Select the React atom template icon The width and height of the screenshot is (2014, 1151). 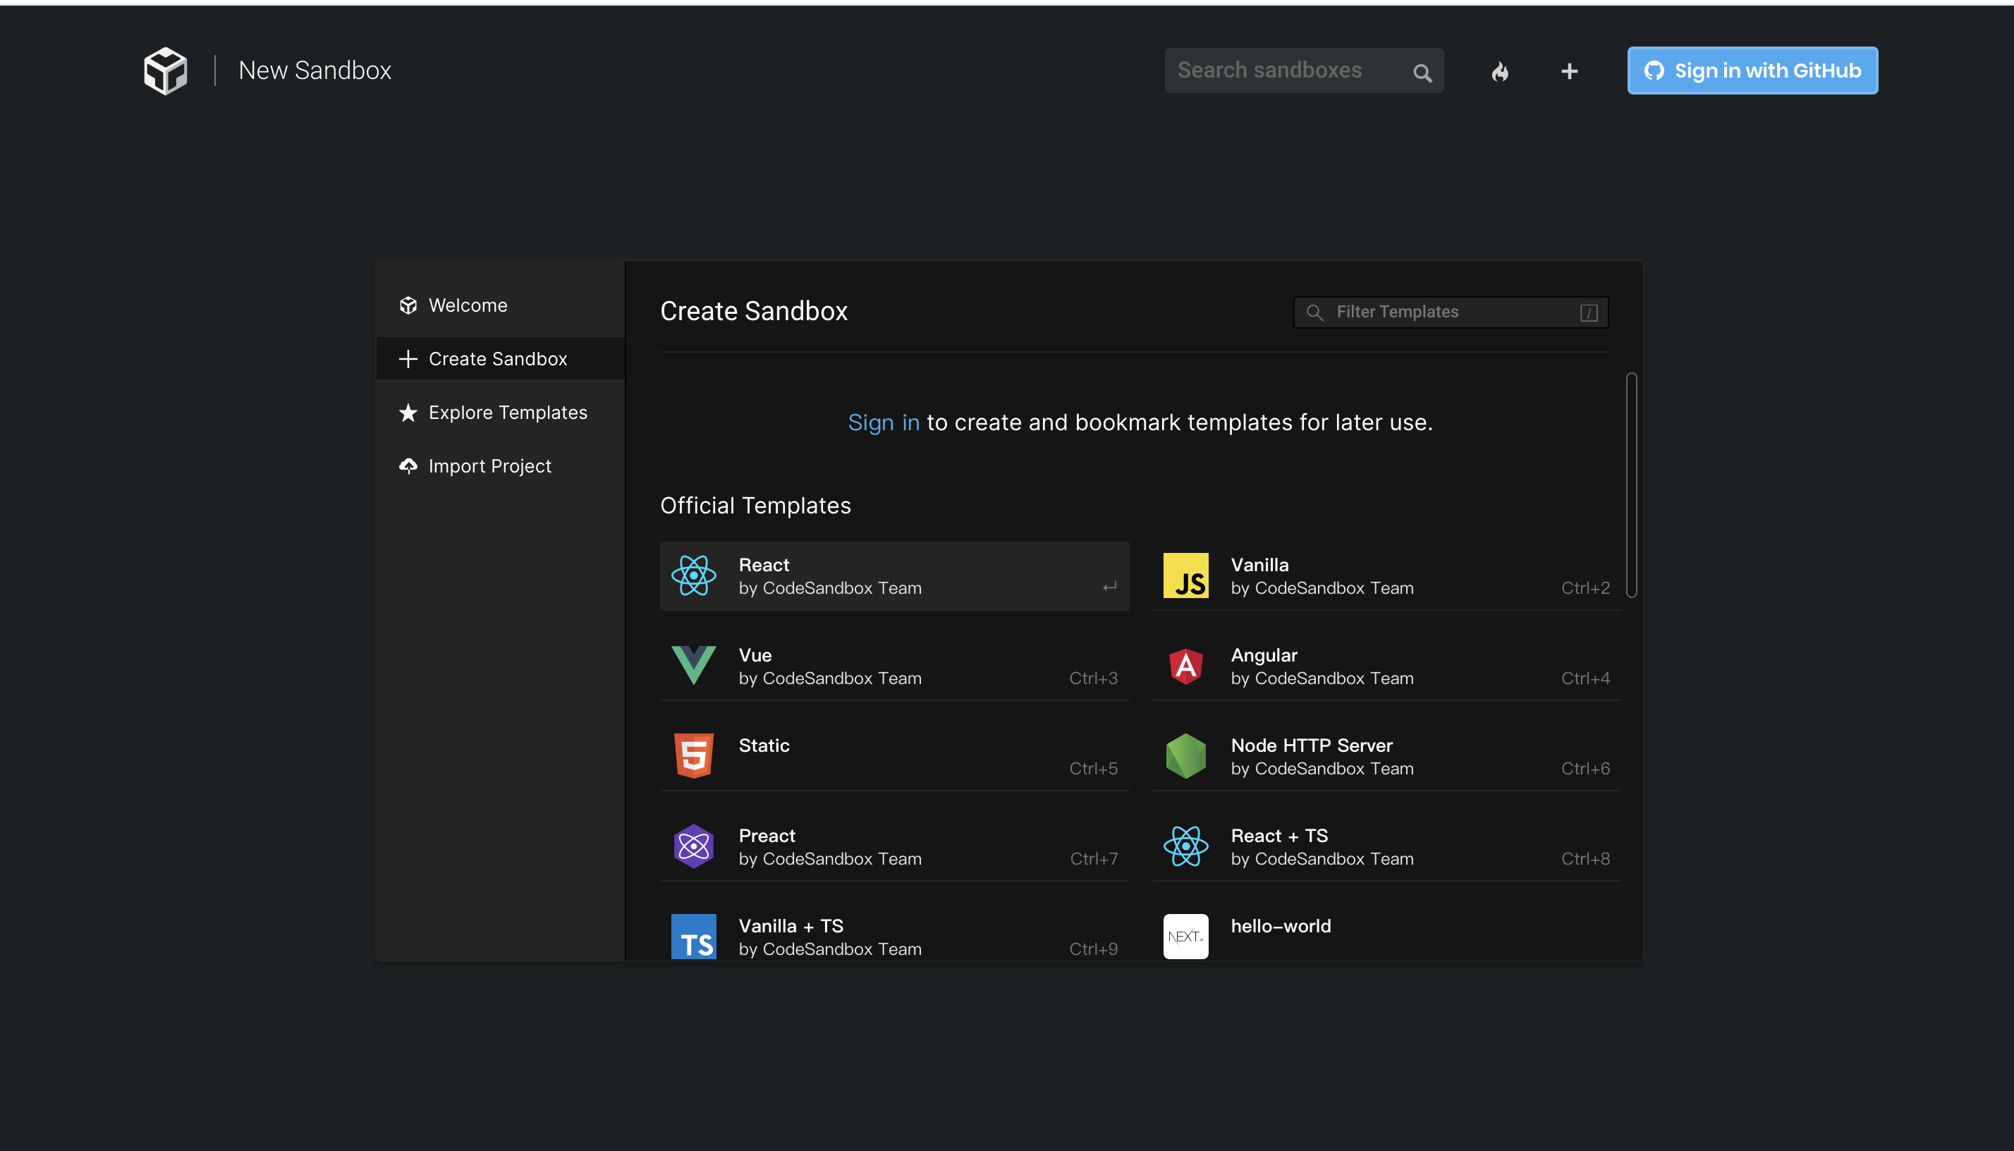(693, 575)
